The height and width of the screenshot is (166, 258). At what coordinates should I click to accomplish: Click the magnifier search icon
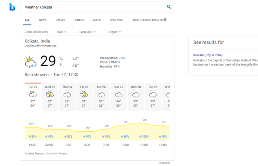169,7
